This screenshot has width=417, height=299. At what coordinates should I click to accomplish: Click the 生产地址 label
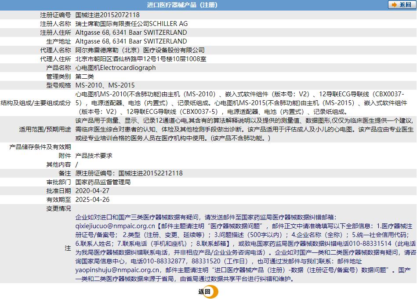(x=59, y=41)
